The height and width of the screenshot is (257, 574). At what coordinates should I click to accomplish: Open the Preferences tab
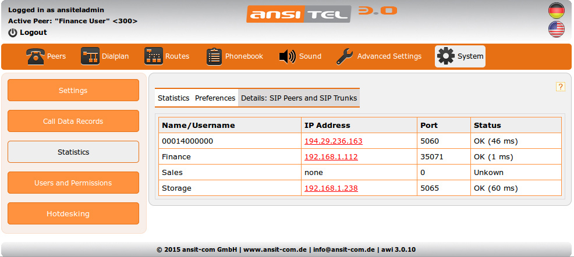pos(215,98)
